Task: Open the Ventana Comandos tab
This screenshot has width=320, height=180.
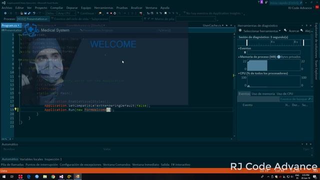Action: click(116, 164)
